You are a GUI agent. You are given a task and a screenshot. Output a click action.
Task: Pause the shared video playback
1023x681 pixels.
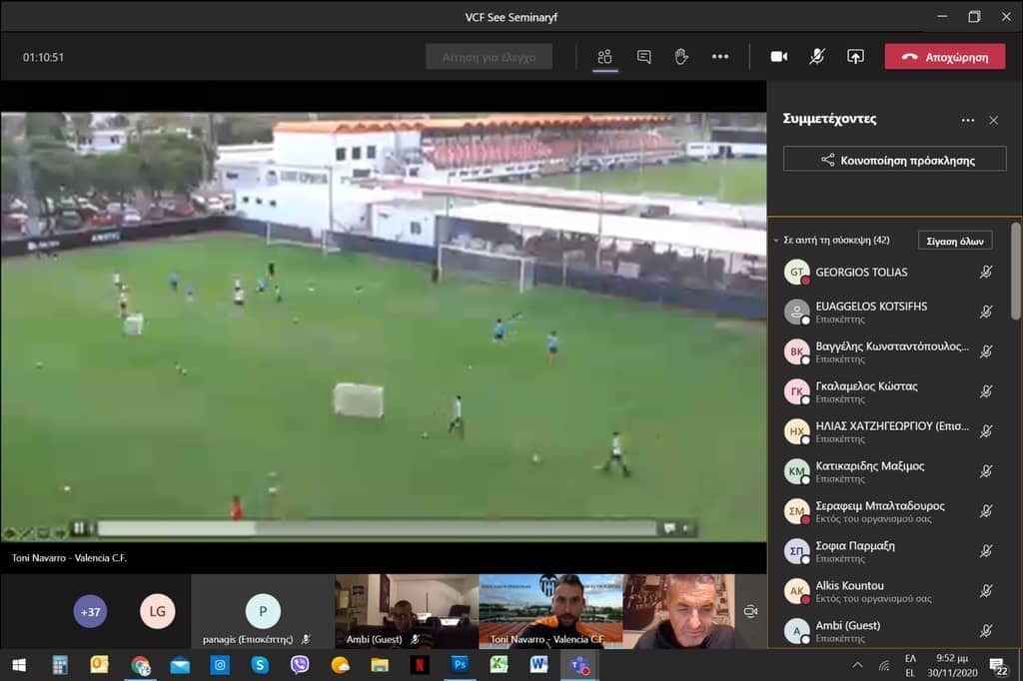[79, 527]
